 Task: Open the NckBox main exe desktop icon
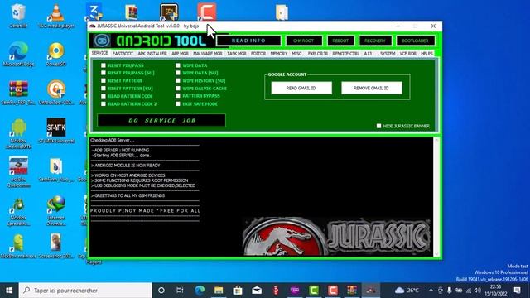[18, 247]
